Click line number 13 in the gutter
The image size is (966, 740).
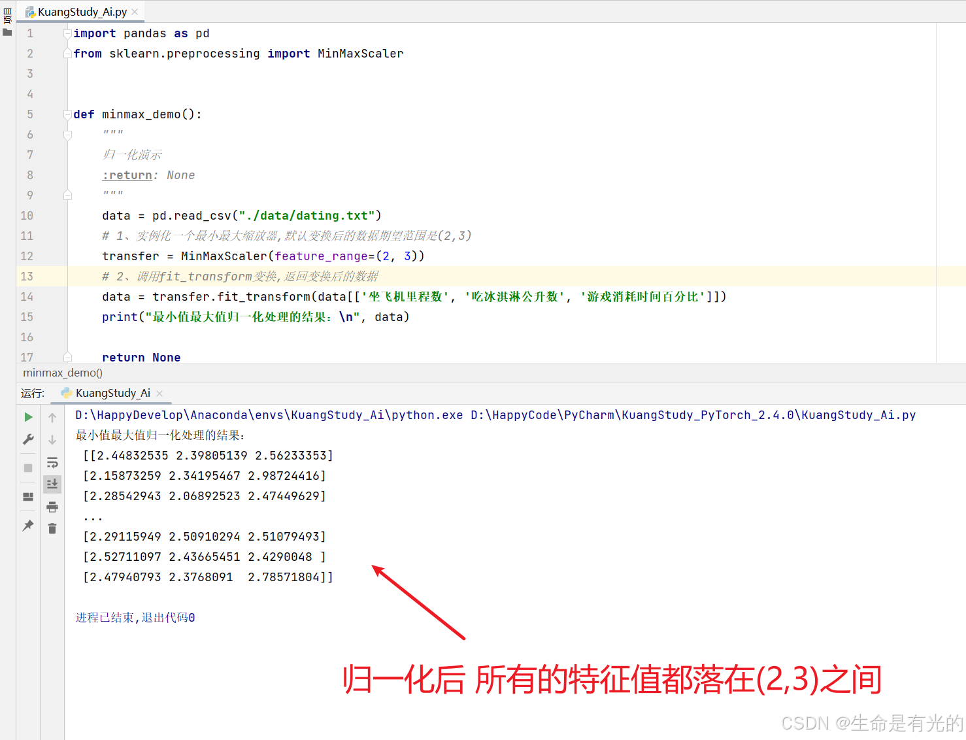point(27,277)
